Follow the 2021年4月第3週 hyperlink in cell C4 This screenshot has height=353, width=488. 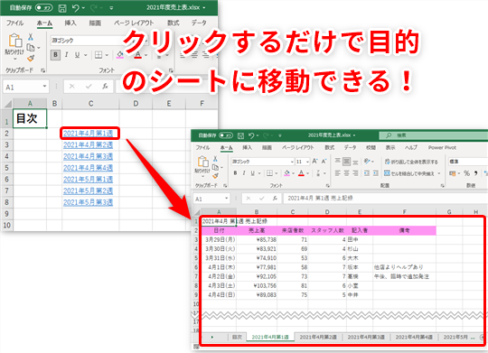88,156
